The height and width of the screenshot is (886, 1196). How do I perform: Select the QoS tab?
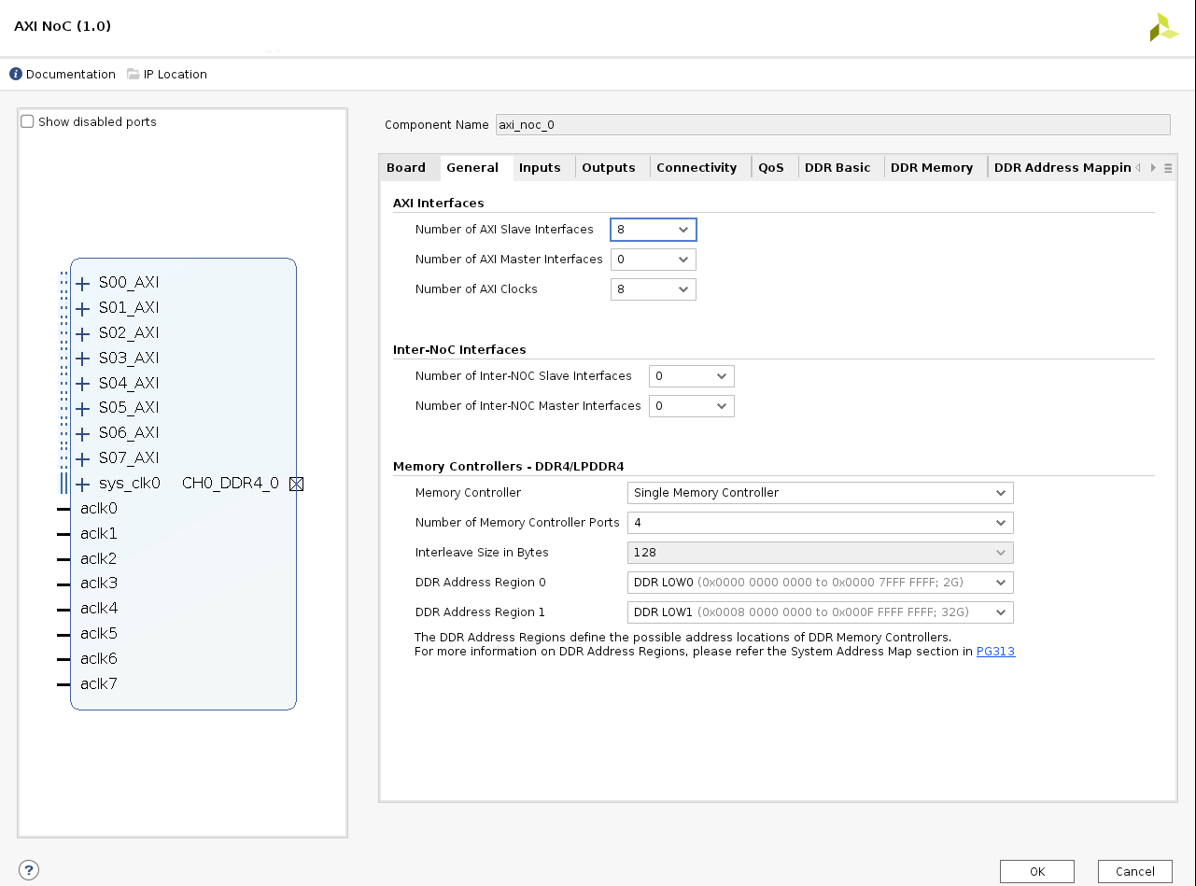[770, 168]
